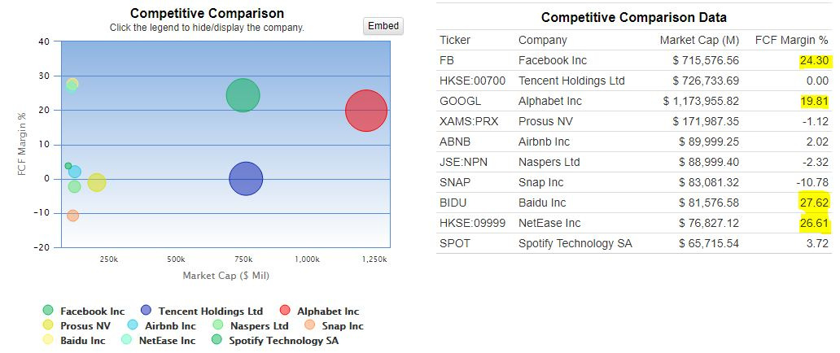
Task: Click the Company column header
Action: click(543, 40)
